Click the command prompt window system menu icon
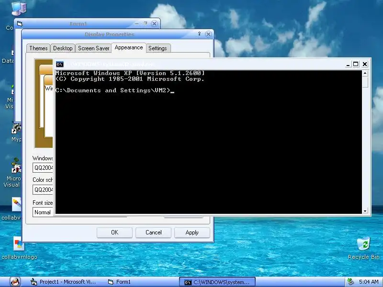Image resolution: width=383 pixels, height=287 pixels. [x=59, y=64]
